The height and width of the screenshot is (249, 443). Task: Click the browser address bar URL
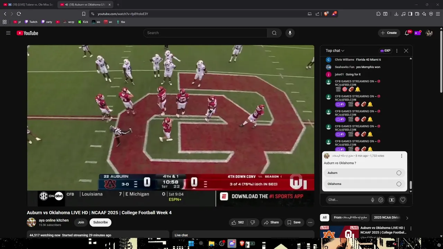[123, 14]
